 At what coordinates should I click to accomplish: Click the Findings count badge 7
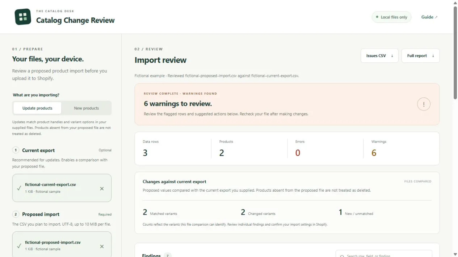[x=167, y=255]
